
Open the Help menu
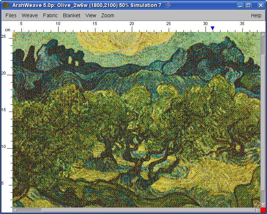(256, 15)
